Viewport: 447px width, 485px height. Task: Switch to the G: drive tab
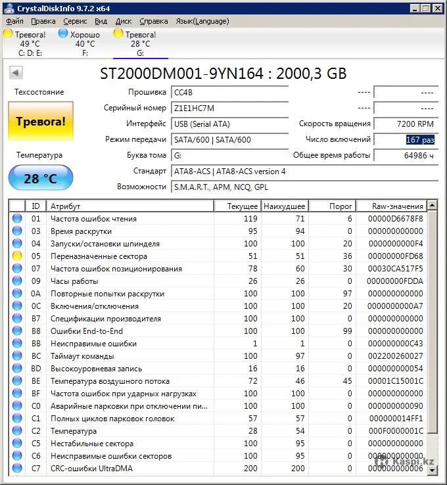[140, 43]
